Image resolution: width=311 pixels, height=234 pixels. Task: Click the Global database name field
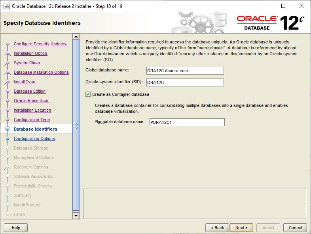pyautogui.click(x=185, y=71)
